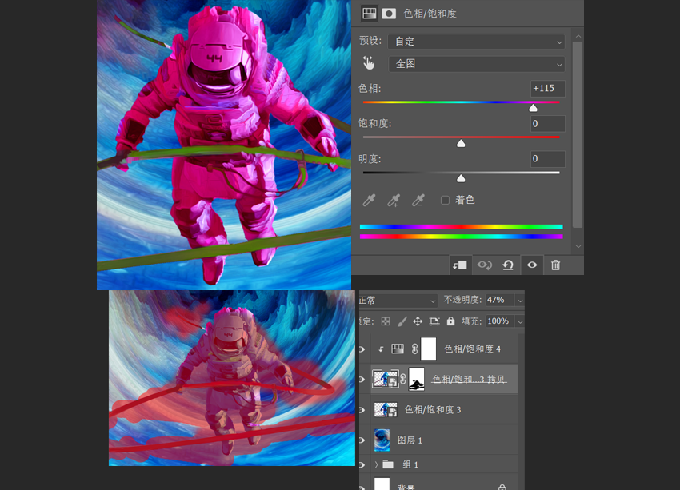Click the 填充 field showing 100%
Viewport: 680px width, 490px height.
(499, 321)
